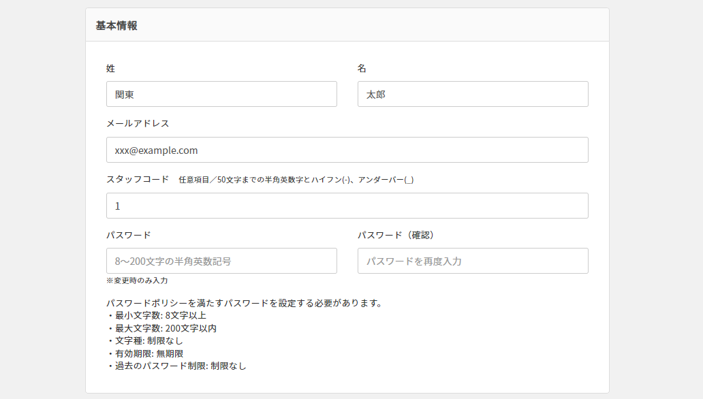Click the 名 input field containing 太郎
Image resolution: width=703 pixels, height=399 pixels.
tap(473, 94)
